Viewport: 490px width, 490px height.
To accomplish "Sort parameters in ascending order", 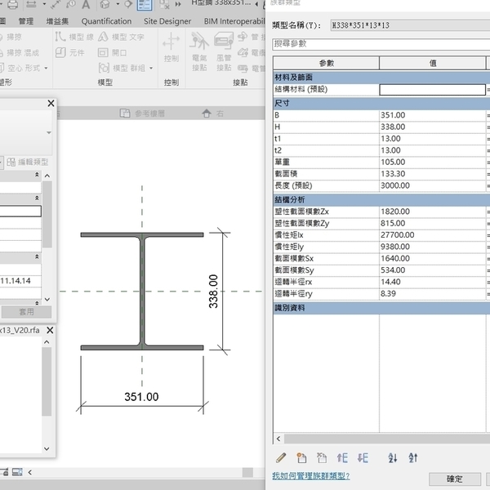I will (x=392, y=458).
